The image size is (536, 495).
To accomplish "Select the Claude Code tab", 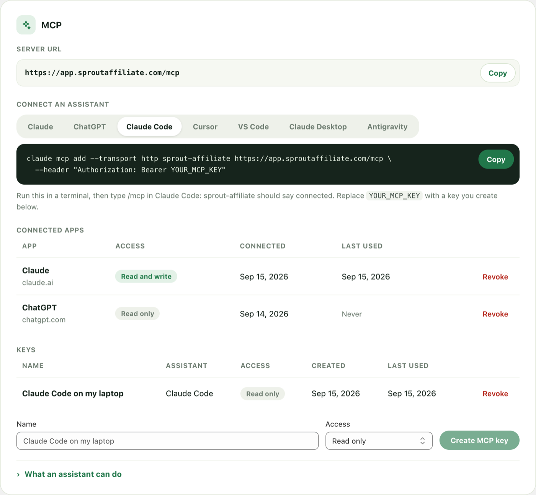I will coord(149,127).
